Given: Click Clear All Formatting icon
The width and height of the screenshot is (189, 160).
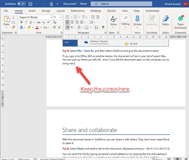Looking at the screenshot, I should (x=55, y=22).
